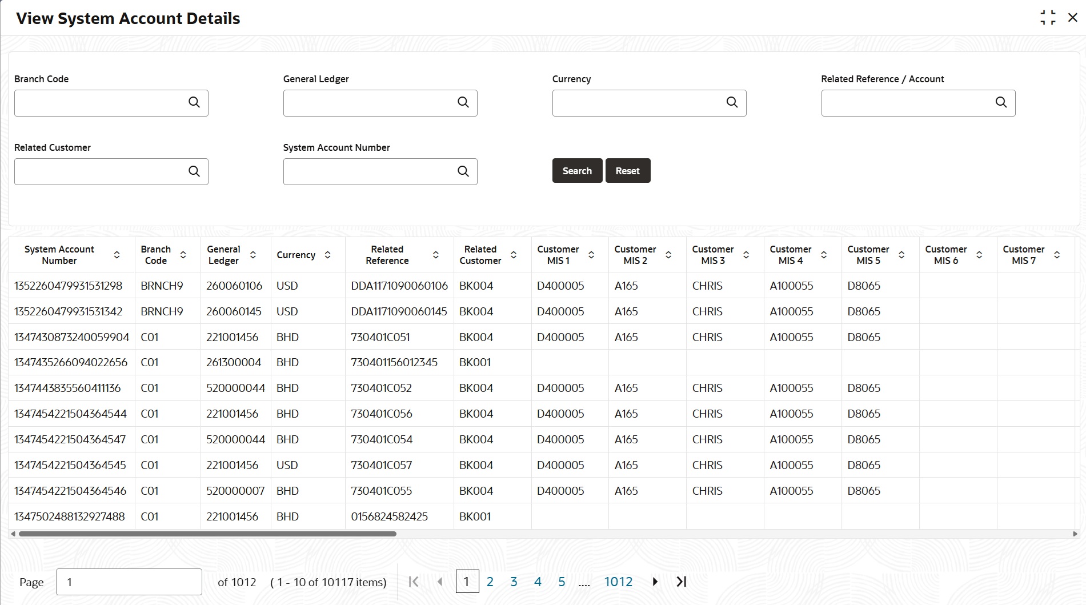The height and width of the screenshot is (605, 1086).
Task: Go to the previous page arrow
Action: pos(440,582)
